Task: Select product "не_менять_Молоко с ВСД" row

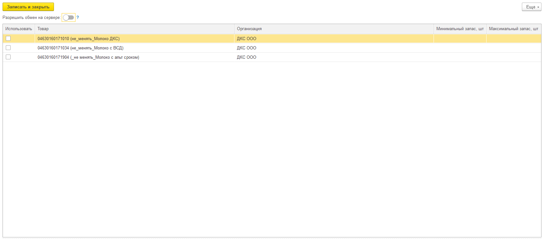Action: (80, 48)
